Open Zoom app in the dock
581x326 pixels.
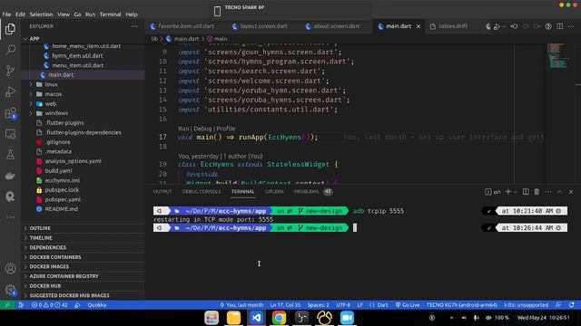pos(347,318)
